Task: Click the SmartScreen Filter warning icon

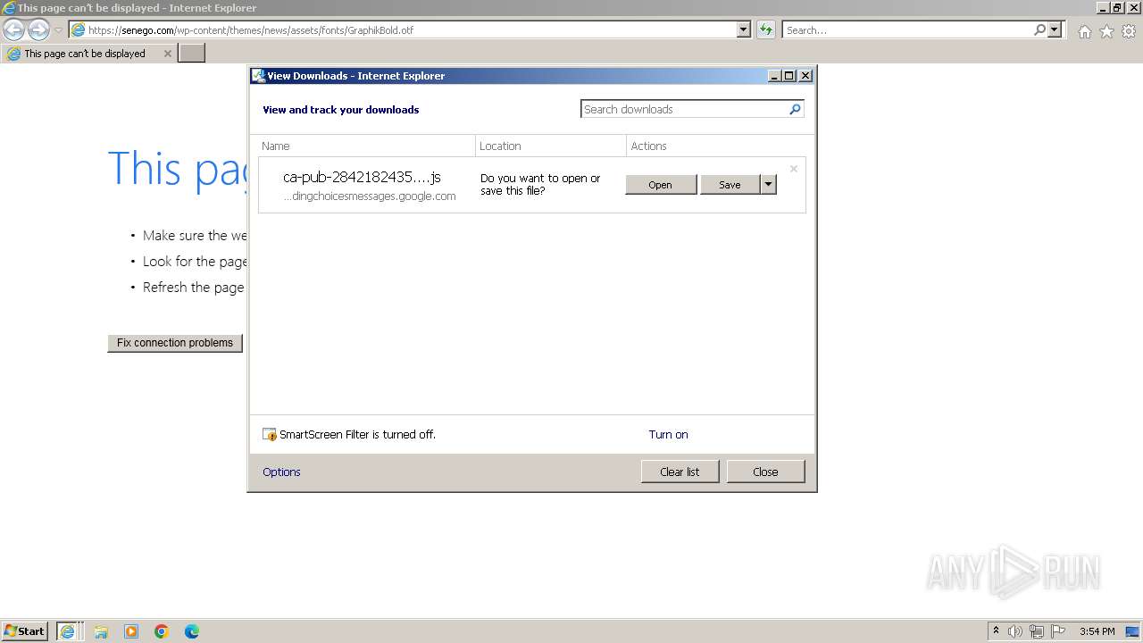Action: click(270, 435)
